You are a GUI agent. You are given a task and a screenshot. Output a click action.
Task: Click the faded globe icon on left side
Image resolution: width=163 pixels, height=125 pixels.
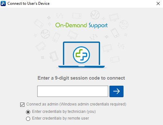tap(45, 34)
